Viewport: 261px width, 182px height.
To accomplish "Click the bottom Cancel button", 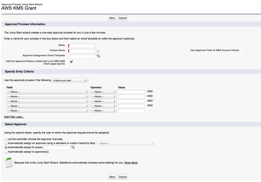I will [123, 177].
